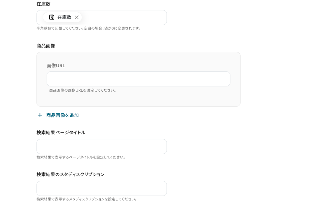
Task: Click the 商品画像の画像URLを設定してください helper text
Action: 83,90
